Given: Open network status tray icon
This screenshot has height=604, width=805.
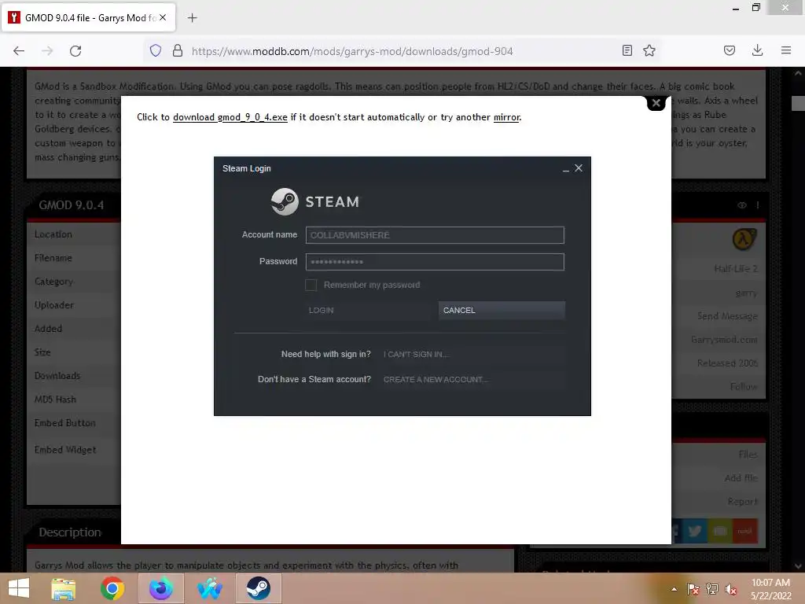Looking at the screenshot, I should pos(712,589).
